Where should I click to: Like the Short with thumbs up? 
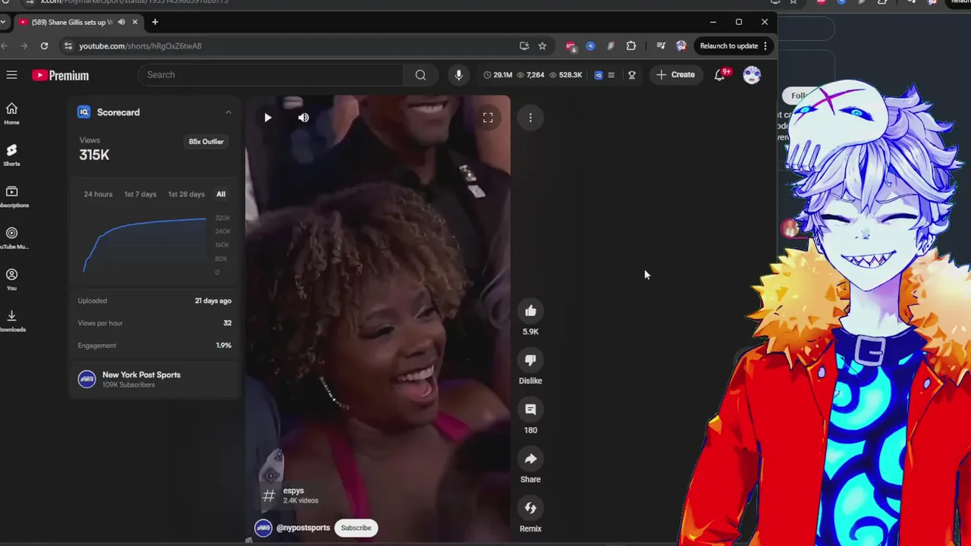[530, 311]
